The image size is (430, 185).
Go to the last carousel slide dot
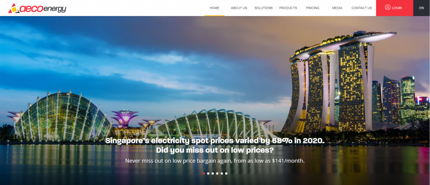click(226, 174)
